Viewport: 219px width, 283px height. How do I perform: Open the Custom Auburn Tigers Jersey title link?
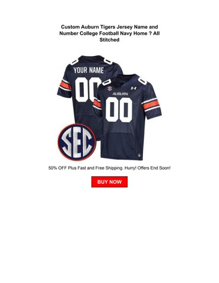coord(109,33)
